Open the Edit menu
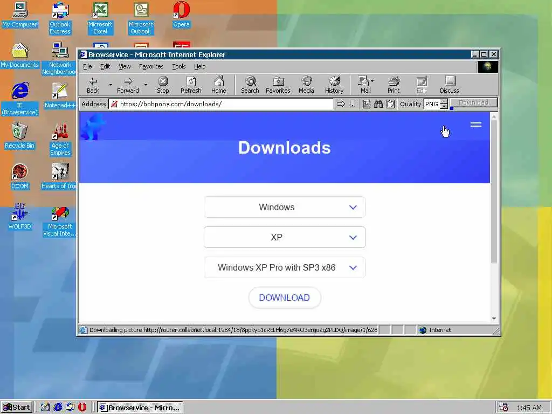The width and height of the screenshot is (552, 414). point(105,66)
